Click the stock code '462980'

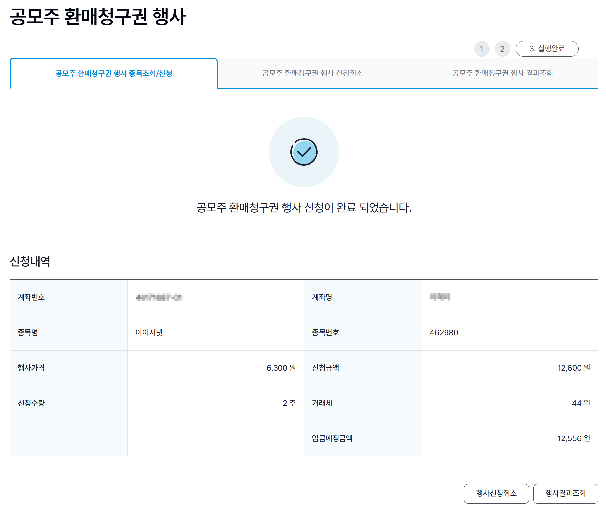pyautogui.click(x=445, y=333)
